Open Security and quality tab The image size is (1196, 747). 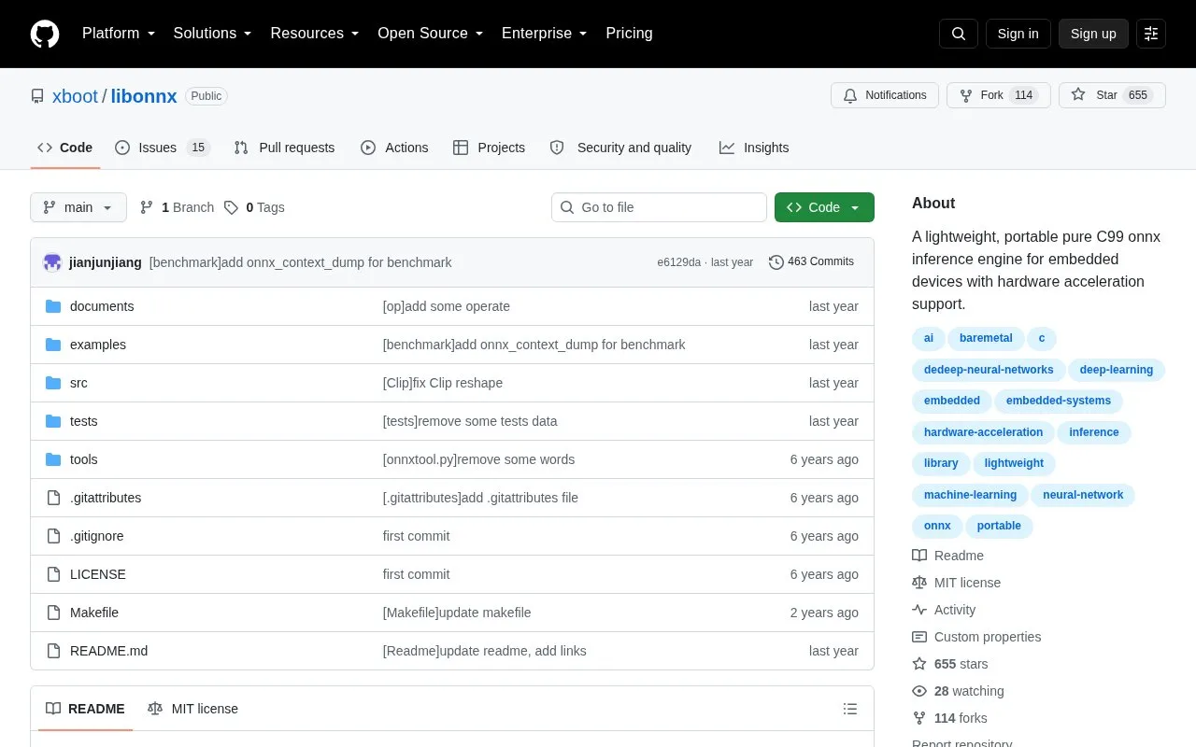[620, 148]
